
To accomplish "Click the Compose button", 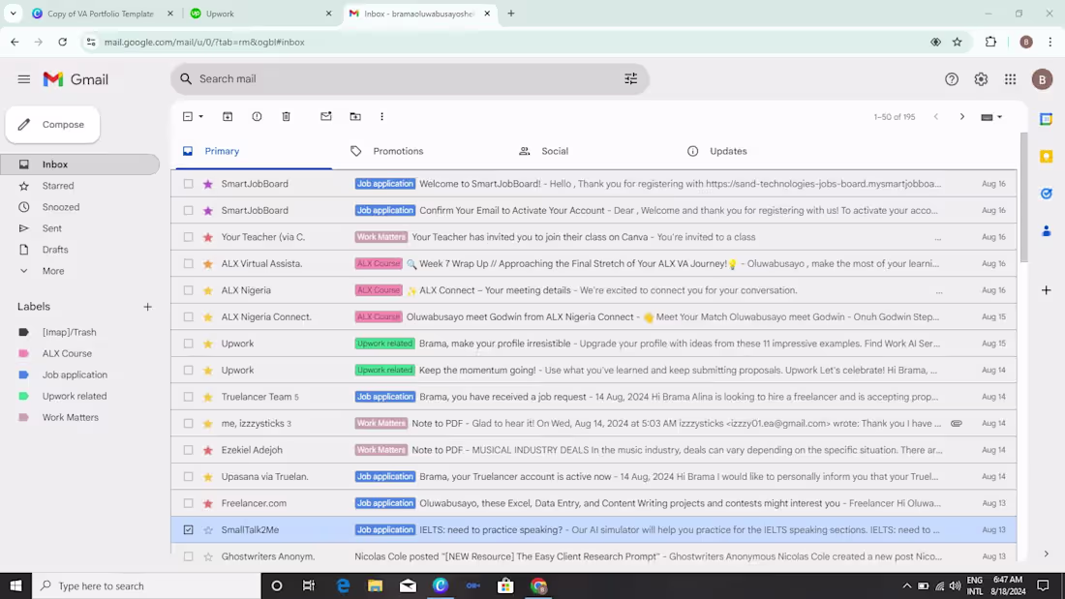I will pos(52,124).
